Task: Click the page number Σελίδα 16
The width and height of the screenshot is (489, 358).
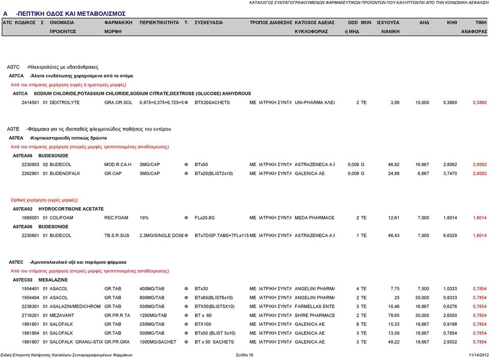Action: 245,355
